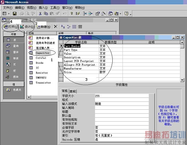Screen dimensions: 187x145
Task: Click scroll-down arrow in Capacitor table grid
Action: click(182, 80)
